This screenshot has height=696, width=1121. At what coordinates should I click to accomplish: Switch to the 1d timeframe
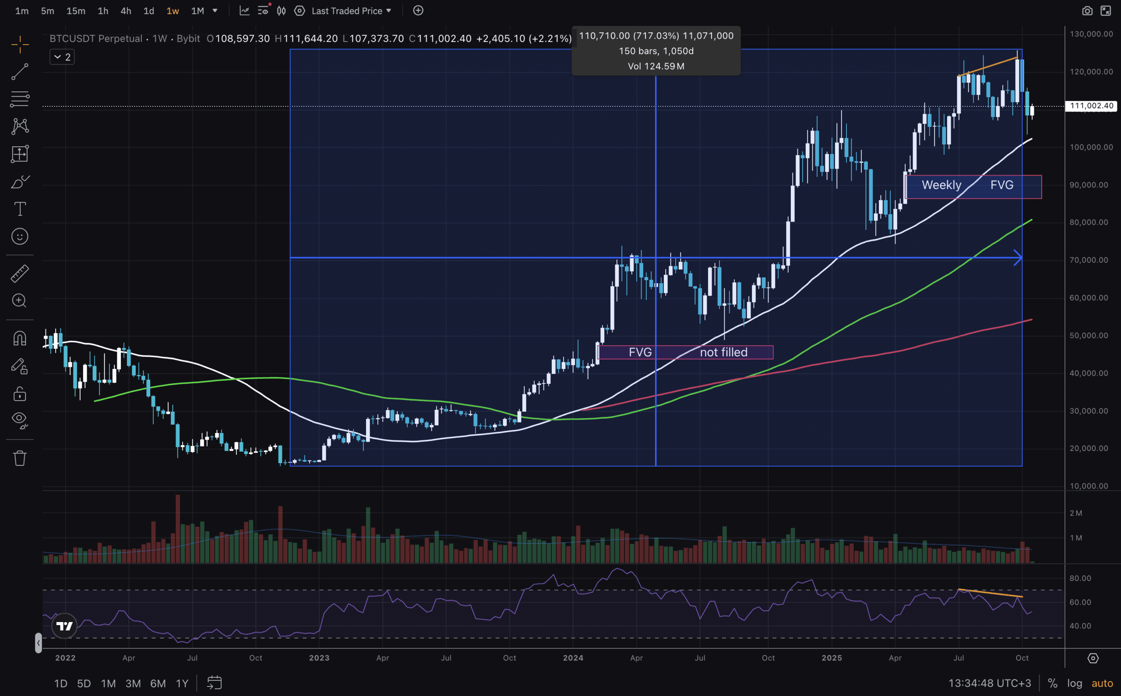coord(149,11)
